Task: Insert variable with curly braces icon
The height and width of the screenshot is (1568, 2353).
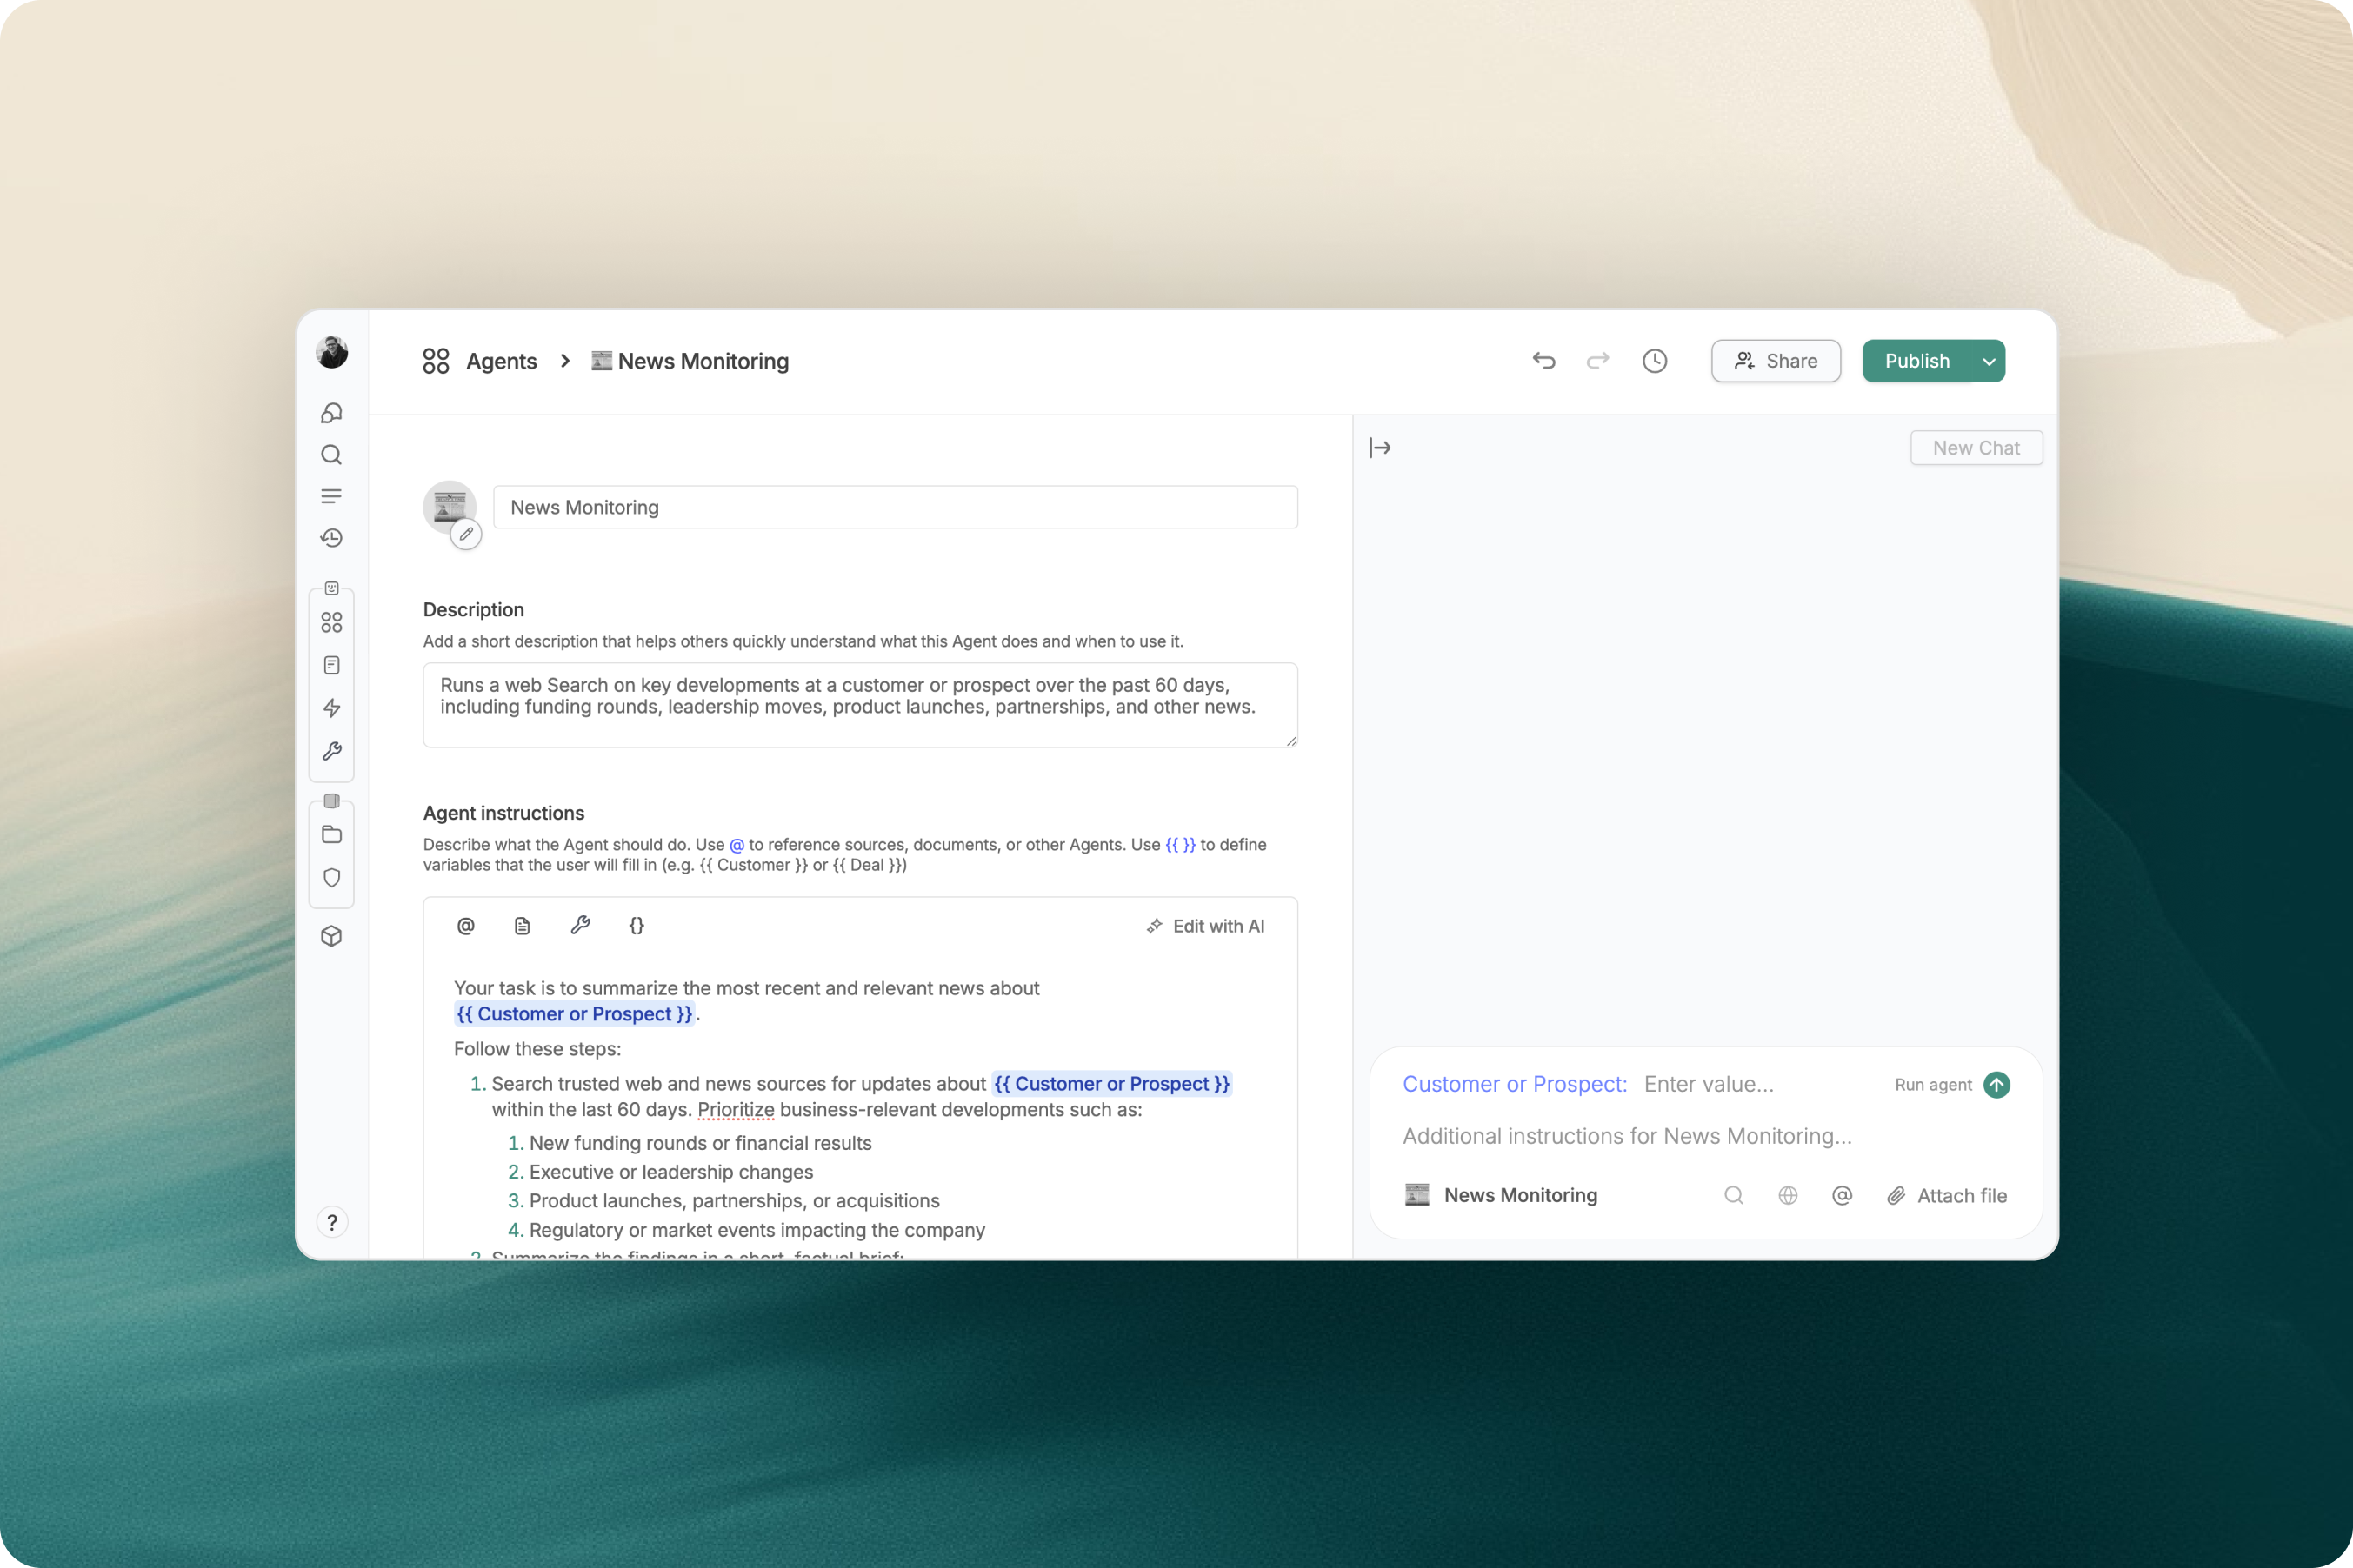Action: click(637, 926)
